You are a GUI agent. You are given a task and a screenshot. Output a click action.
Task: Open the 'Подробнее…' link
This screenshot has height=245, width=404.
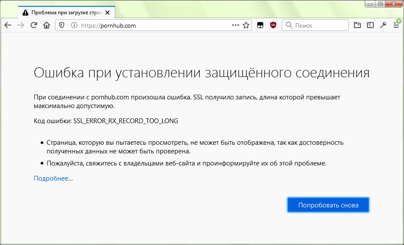point(54,178)
